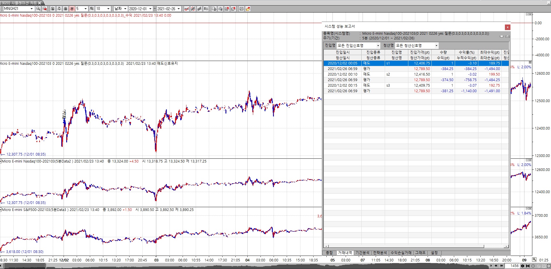Click the fast-forward scroll icon in bottom bar

pyautogui.click(x=502, y=266)
